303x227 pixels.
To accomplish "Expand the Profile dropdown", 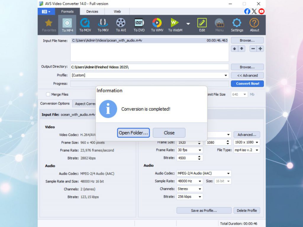I will tap(226, 76).
